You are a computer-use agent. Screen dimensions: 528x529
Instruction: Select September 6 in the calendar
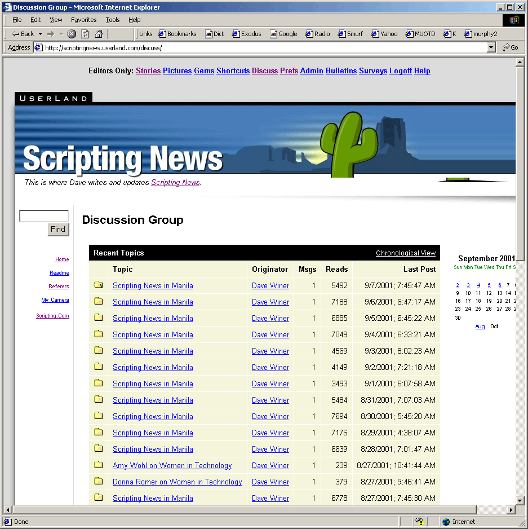click(499, 285)
